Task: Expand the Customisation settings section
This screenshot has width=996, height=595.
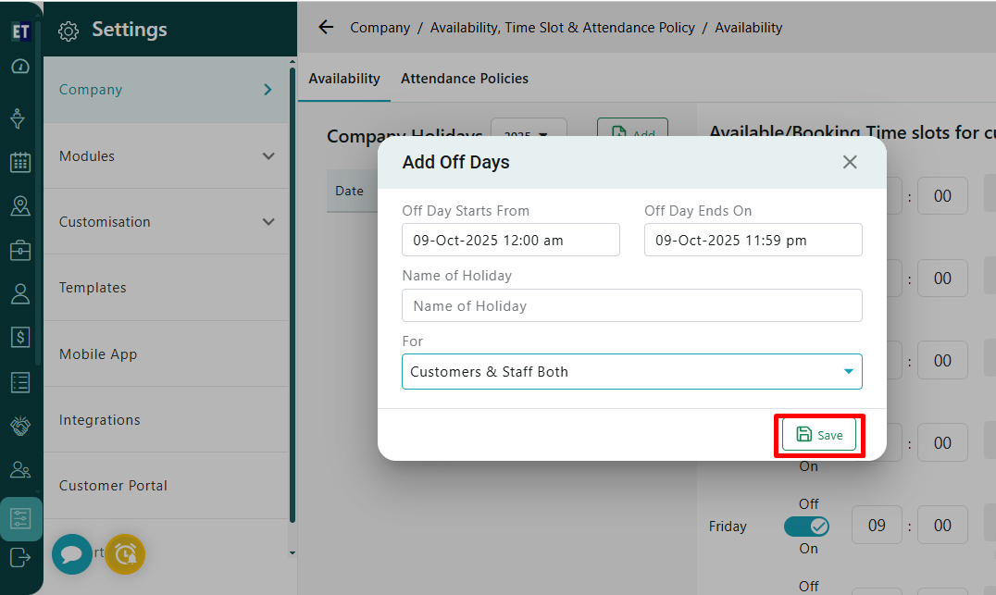Action: pos(167,222)
